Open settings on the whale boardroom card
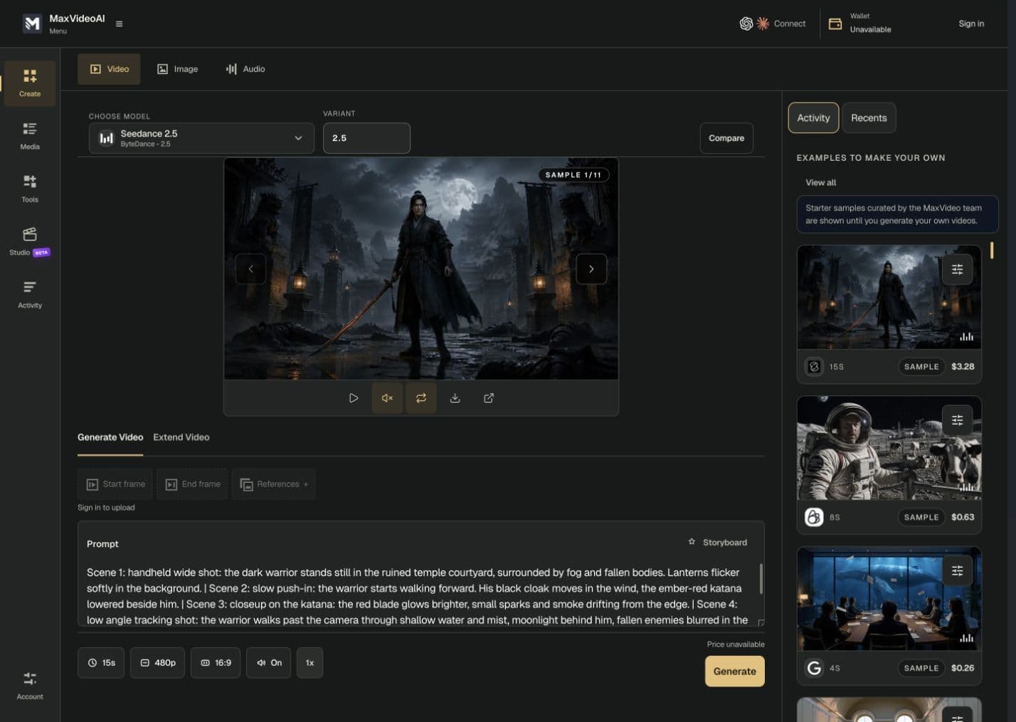1016x722 pixels. click(957, 571)
